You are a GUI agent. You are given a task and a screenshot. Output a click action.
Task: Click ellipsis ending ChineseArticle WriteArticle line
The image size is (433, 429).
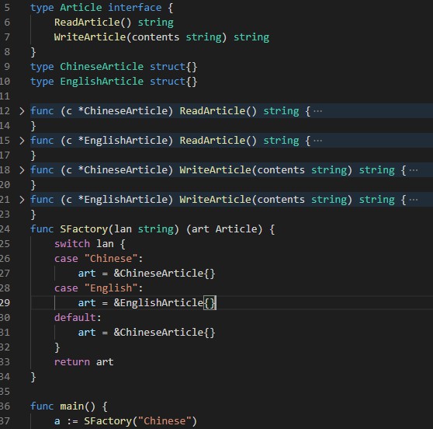414,170
